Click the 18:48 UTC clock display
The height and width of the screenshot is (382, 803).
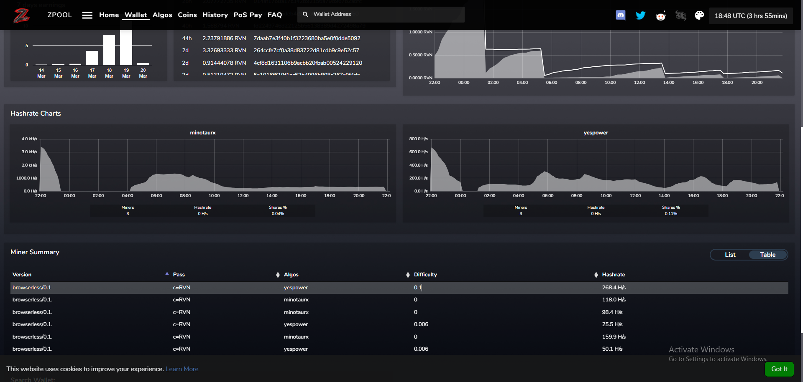(x=751, y=16)
